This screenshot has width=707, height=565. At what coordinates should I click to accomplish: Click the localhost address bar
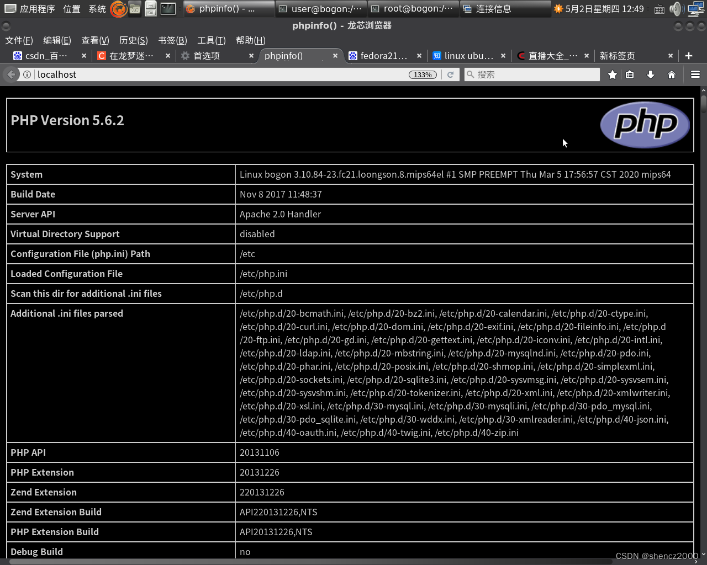pos(221,74)
